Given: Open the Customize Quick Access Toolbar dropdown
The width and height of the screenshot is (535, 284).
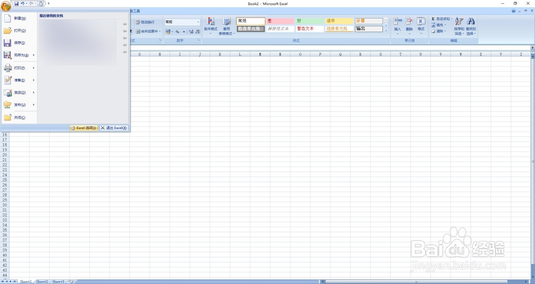Looking at the screenshot, I should (49, 3).
